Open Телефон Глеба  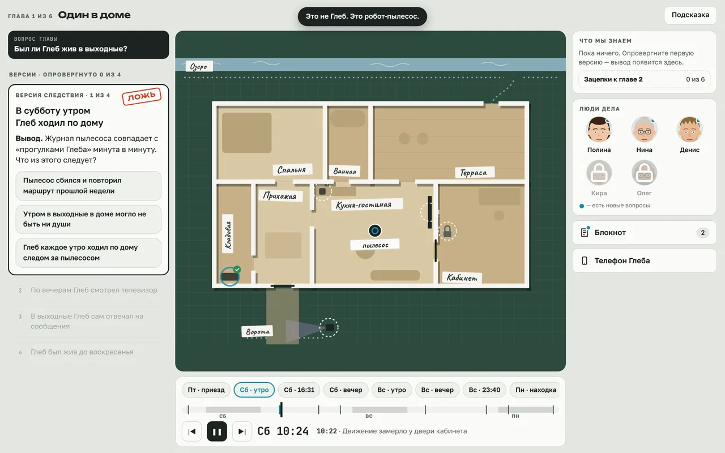[644, 261]
